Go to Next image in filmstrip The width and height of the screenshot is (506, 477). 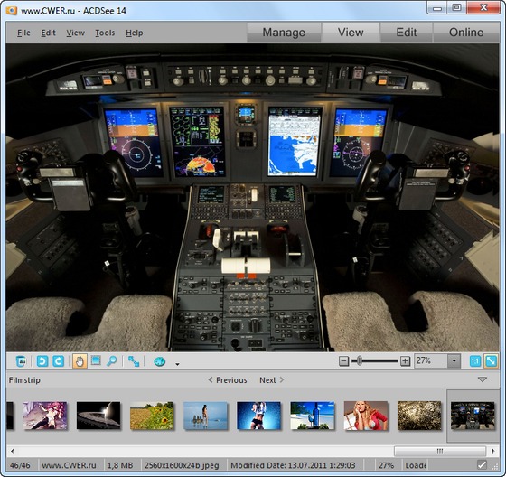272,380
